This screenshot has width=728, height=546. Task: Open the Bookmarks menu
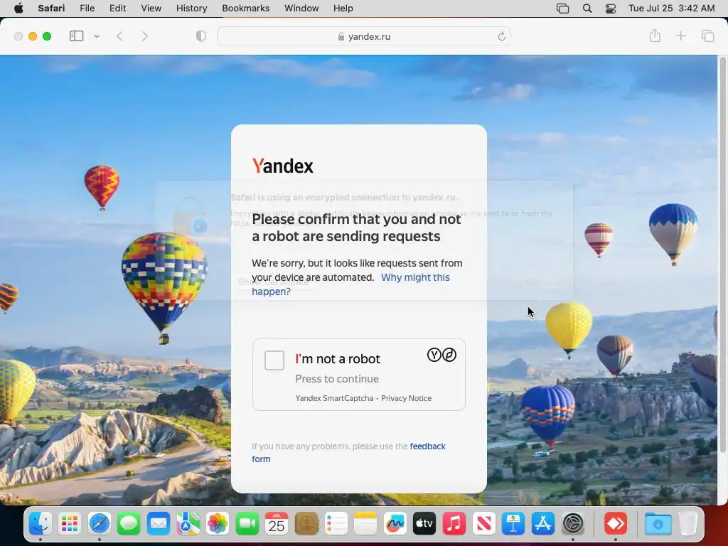coord(245,9)
